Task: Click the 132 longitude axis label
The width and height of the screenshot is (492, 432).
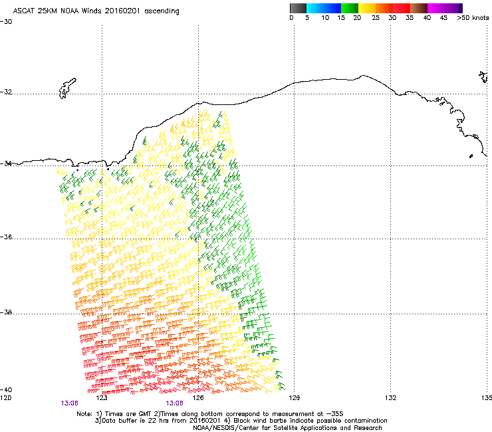Action: pos(391,398)
